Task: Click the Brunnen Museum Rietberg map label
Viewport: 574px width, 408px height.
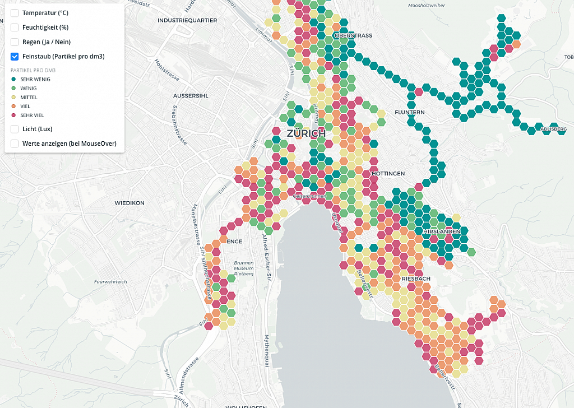Action: pos(244,268)
